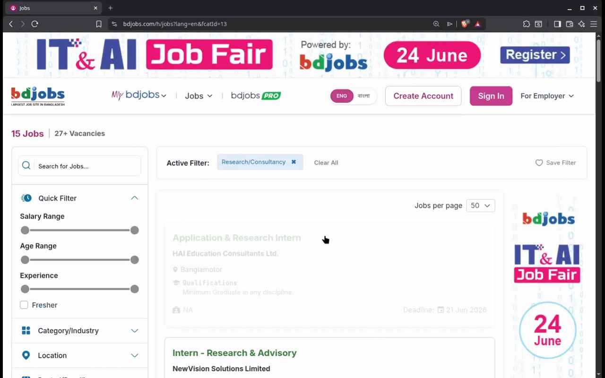This screenshot has height=378, width=605.
Task: Click the '27+ Vacancies' text
Action: point(80,134)
